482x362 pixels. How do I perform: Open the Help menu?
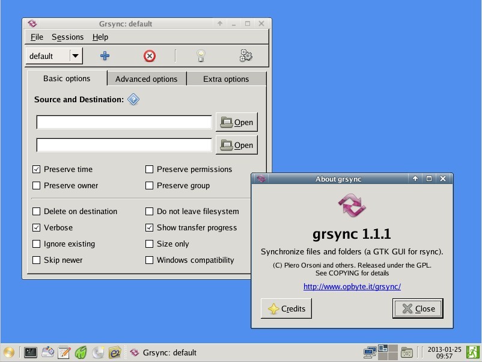[100, 37]
